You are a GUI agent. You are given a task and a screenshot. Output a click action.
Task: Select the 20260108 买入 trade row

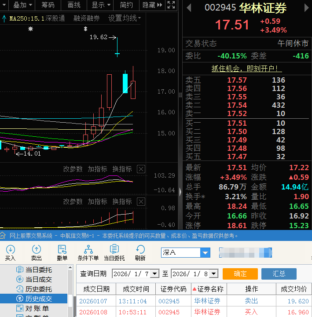pos(194,312)
